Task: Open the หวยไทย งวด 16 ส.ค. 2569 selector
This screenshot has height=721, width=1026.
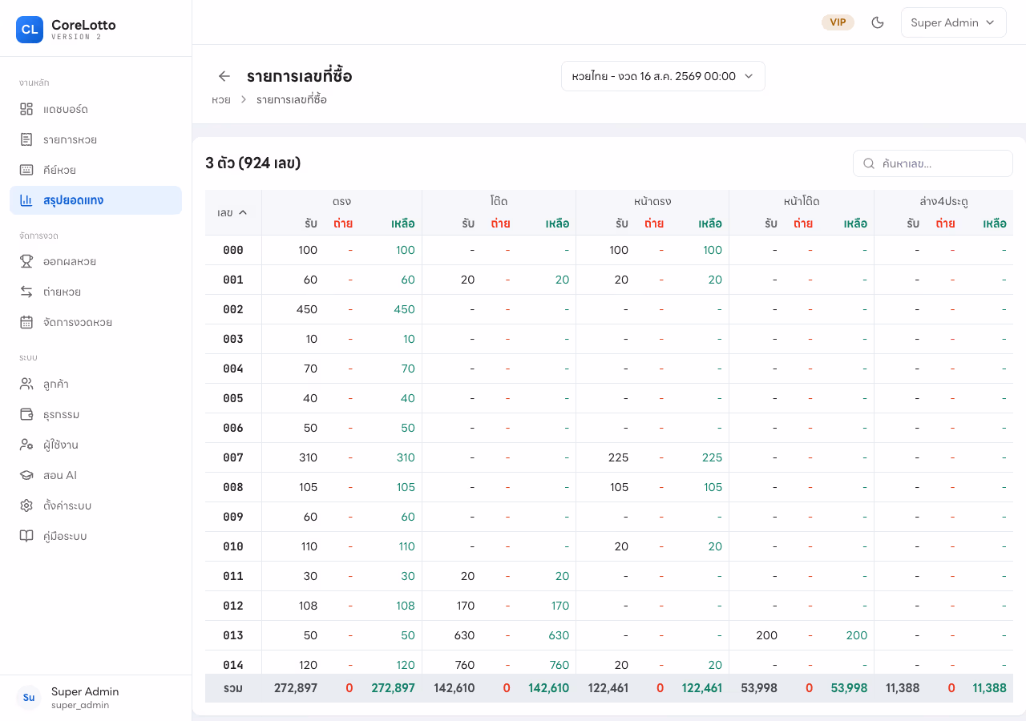Action: click(x=663, y=76)
